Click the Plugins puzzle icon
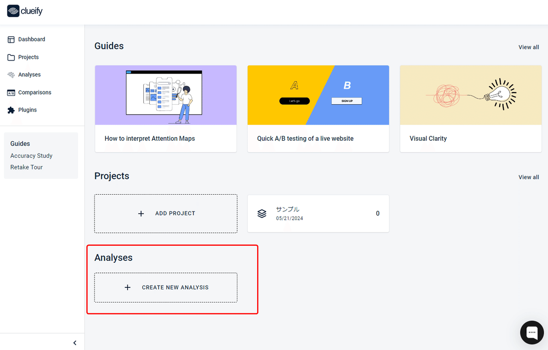 (11, 110)
